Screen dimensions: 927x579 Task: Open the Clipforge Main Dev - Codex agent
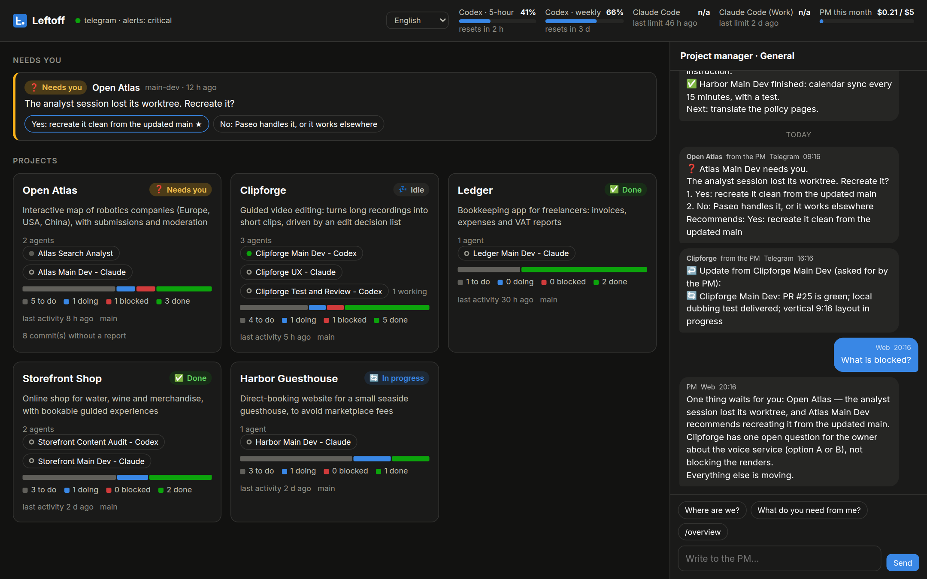coord(302,253)
